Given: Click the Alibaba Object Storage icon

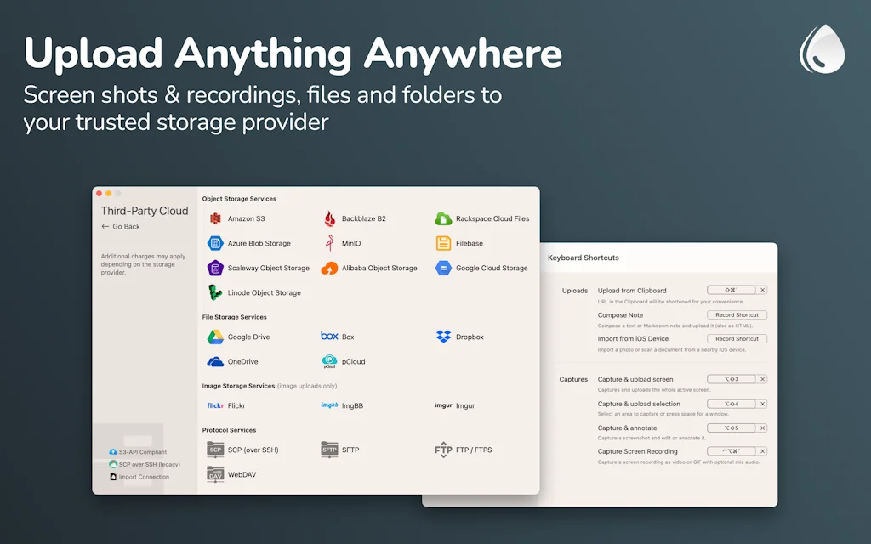Looking at the screenshot, I should (329, 268).
